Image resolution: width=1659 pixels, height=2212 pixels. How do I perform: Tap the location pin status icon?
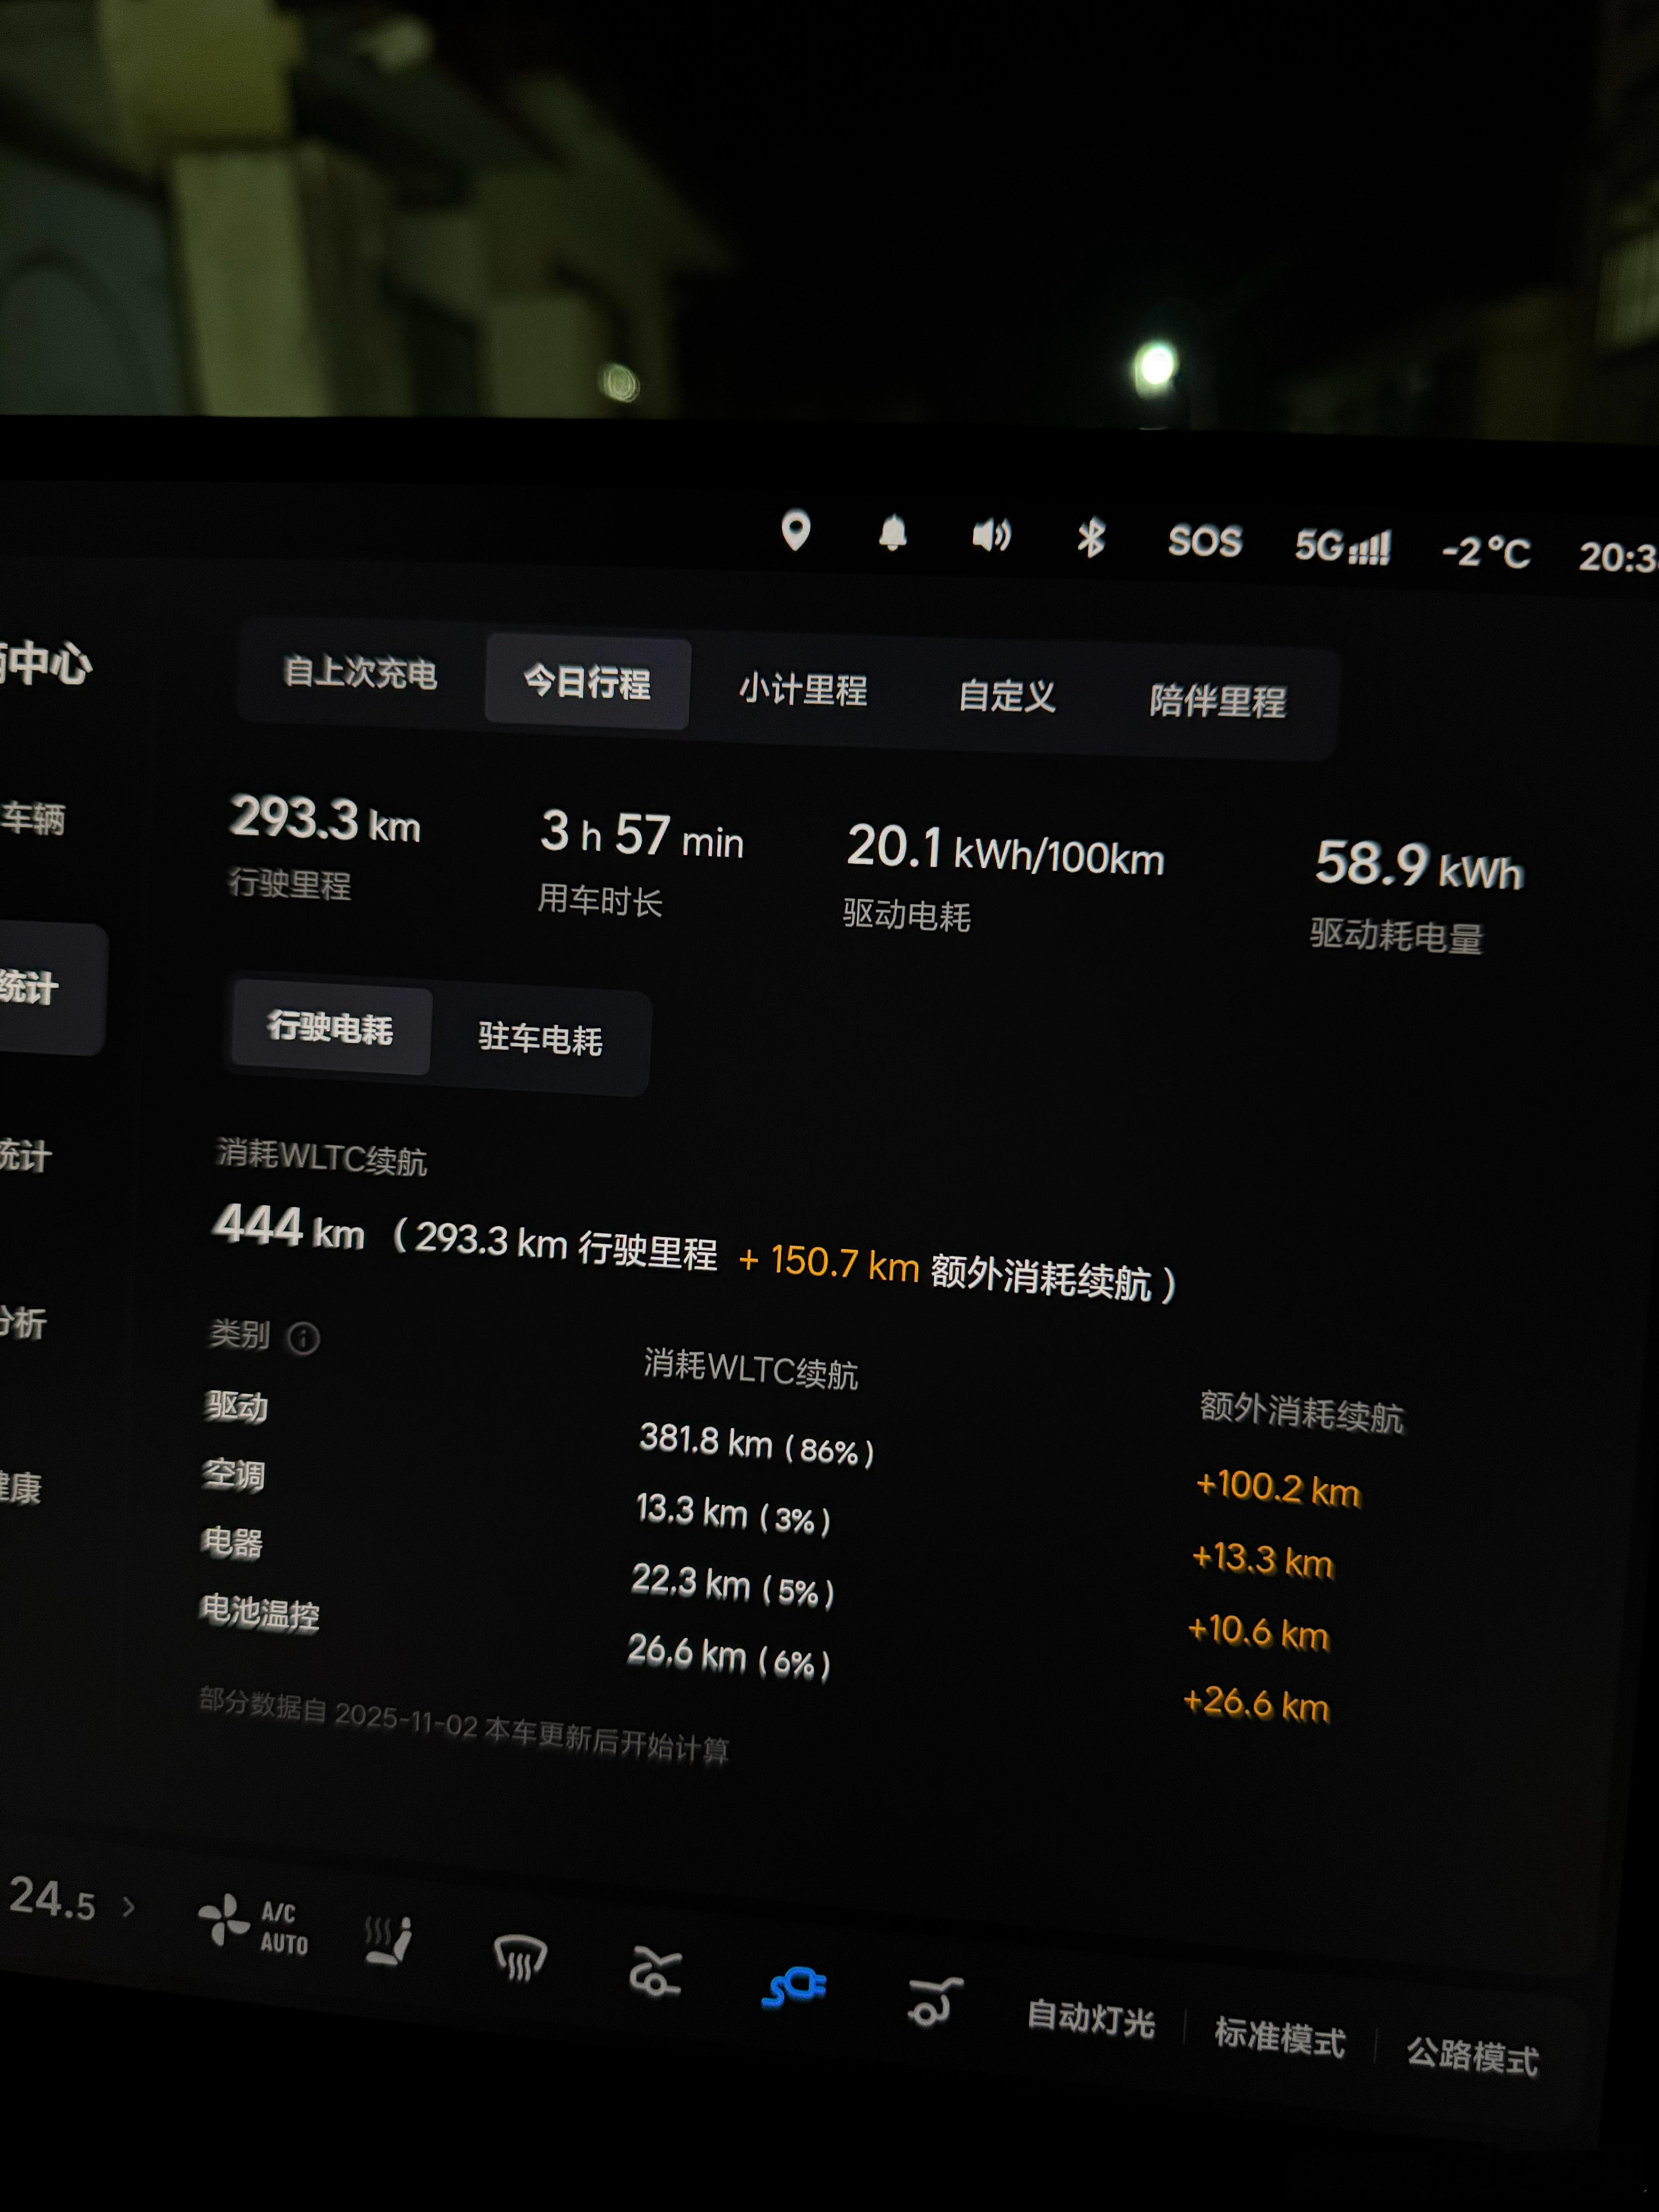coord(795,530)
